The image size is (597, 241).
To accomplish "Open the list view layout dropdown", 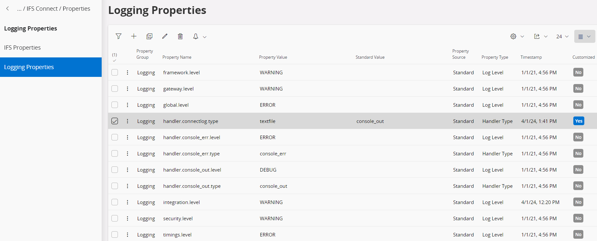I will (584, 36).
